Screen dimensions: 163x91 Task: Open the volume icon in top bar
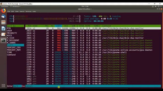156,6
